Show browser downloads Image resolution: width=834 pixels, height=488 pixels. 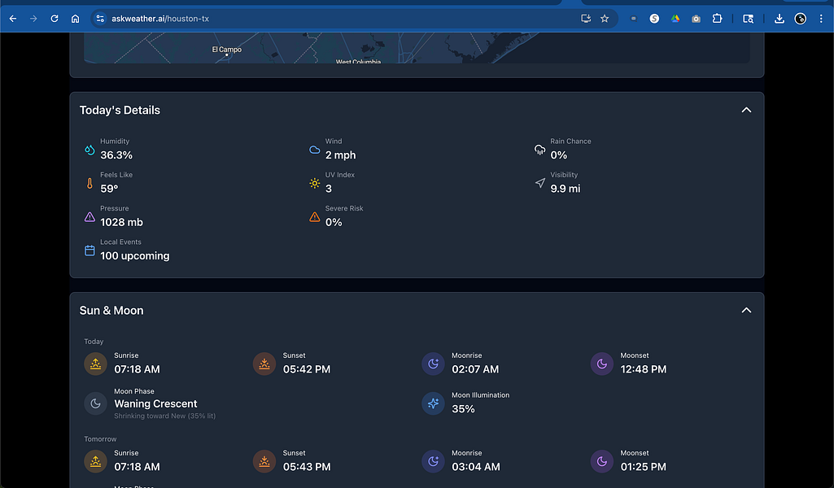pyautogui.click(x=779, y=19)
